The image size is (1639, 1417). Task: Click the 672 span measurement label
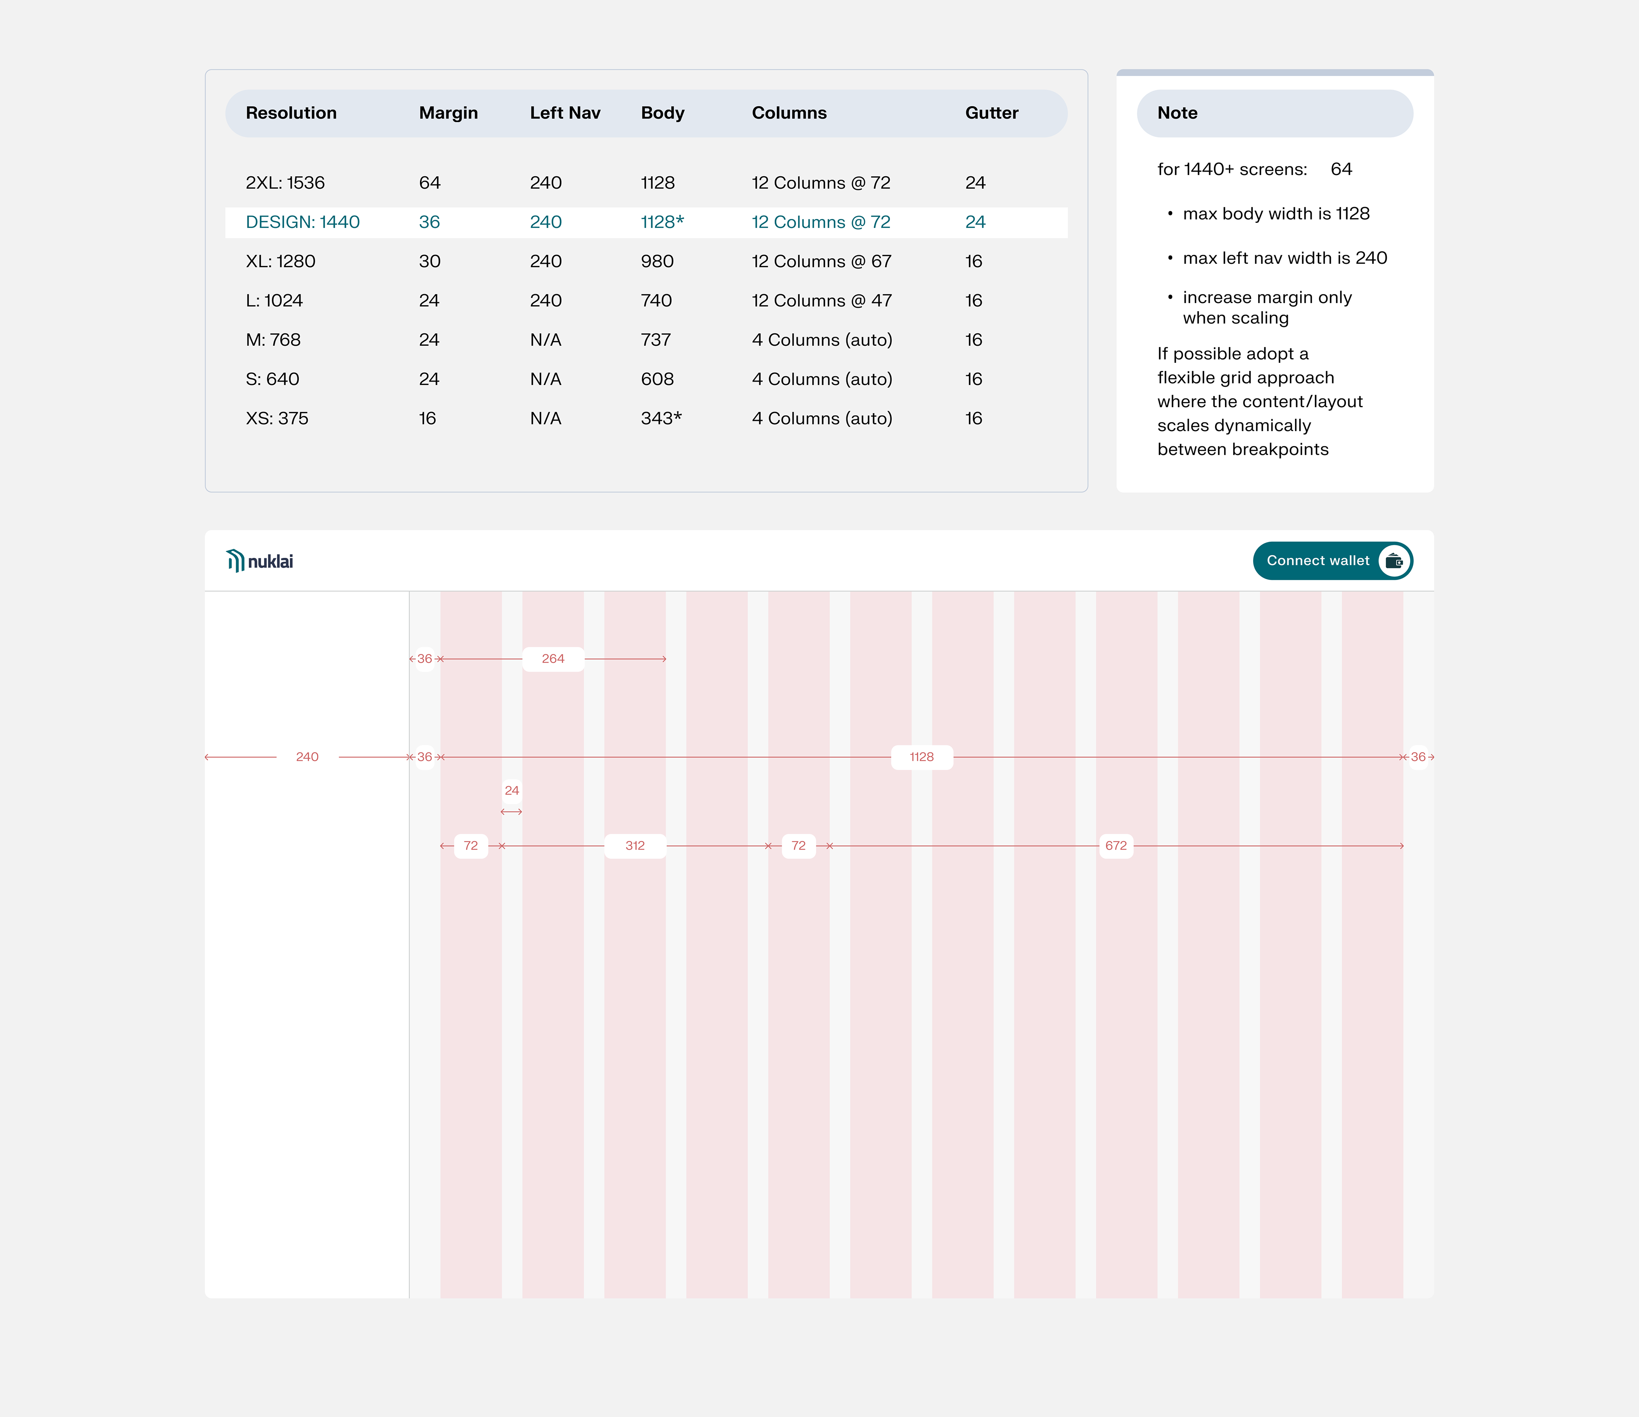coord(1116,846)
